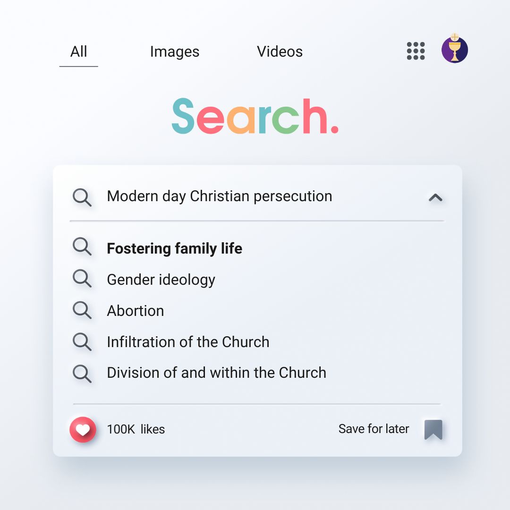This screenshot has height=510, width=510.
Task: Click search icon next to Gender ideology
Action: 82,278
